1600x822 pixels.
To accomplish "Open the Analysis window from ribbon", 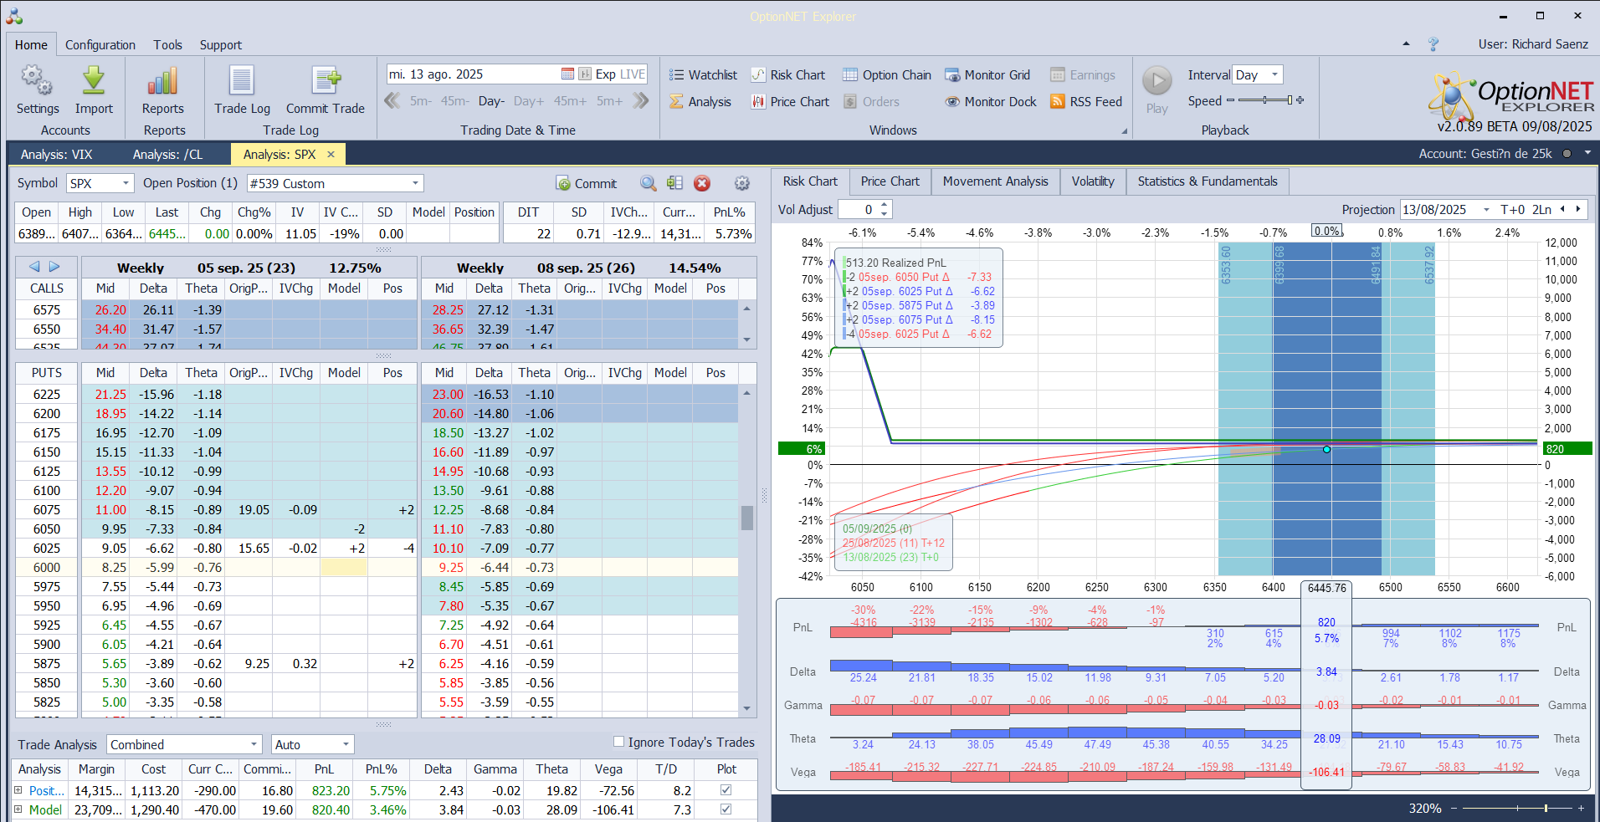I will click(700, 102).
